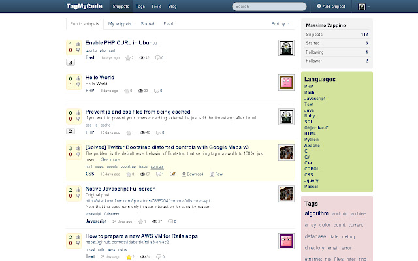Star the Enable PHP CURL in Ubuntu snippet
The width and height of the screenshot is (418, 261).
(129, 57)
